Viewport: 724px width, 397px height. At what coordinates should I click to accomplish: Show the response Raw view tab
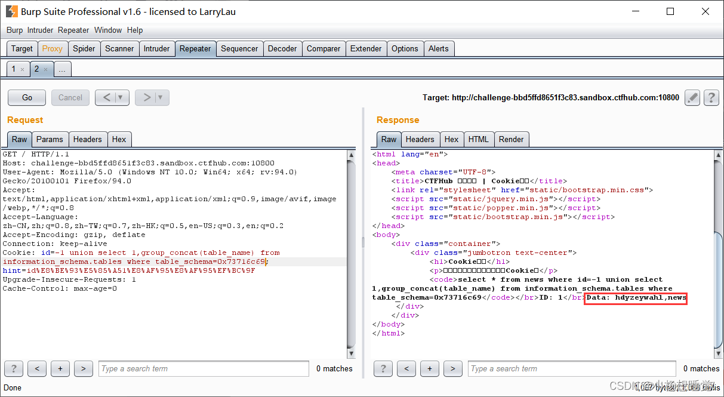[x=389, y=139]
